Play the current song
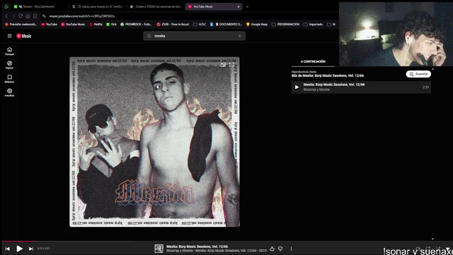 point(19,249)
